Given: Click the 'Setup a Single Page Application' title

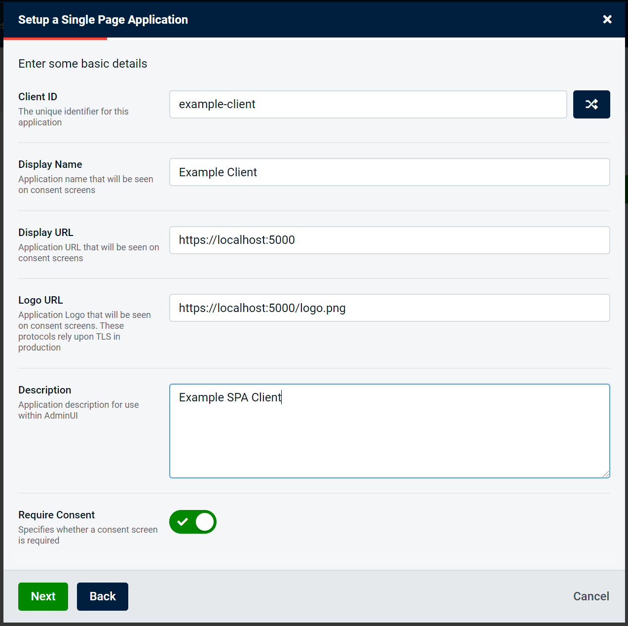Looking at the screenshot, I should coord(103,20).
